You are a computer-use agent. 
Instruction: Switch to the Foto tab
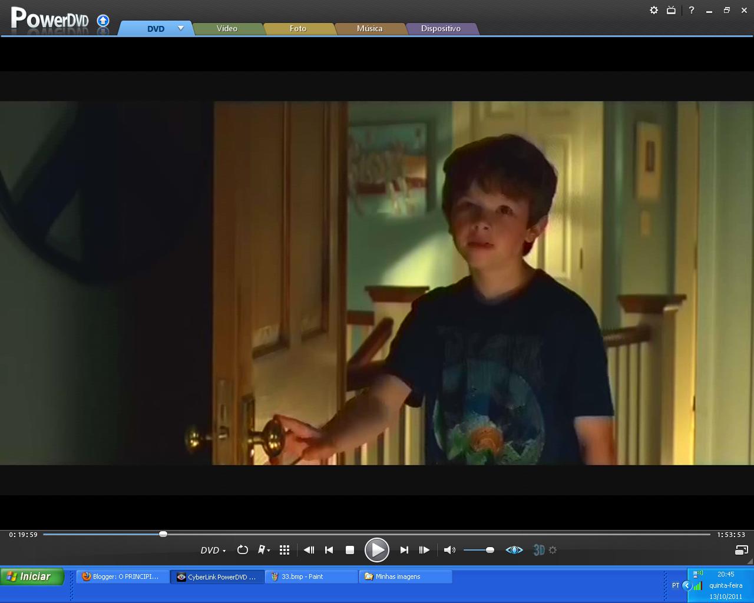pos(298,28)
